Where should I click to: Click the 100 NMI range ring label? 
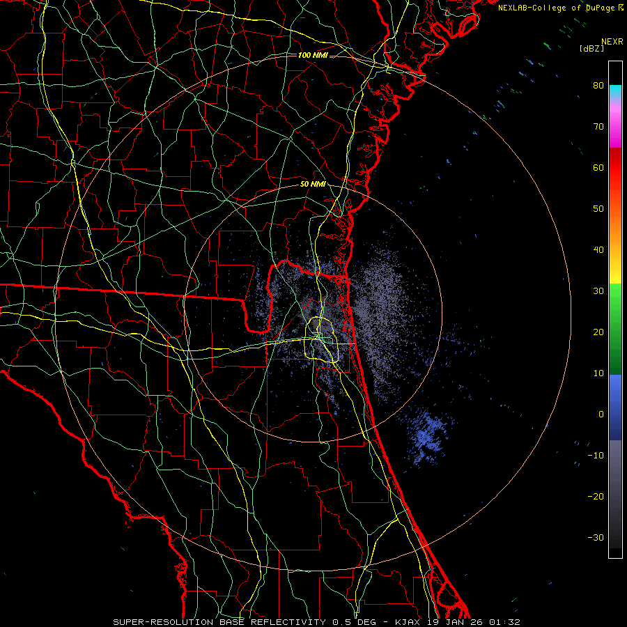[x=313, y=55]
